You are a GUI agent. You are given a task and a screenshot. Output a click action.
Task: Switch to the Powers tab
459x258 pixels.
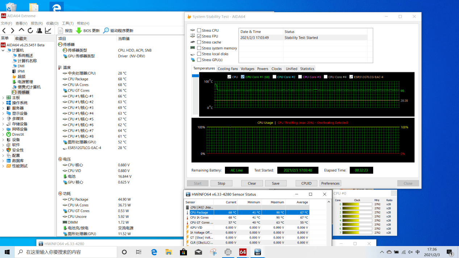(263, 69)
